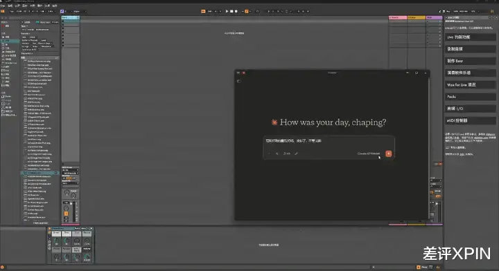499x271 pixels.
Task: Open the 'Max for Live 设置' lesson
Action: click(x=470, y=85)
